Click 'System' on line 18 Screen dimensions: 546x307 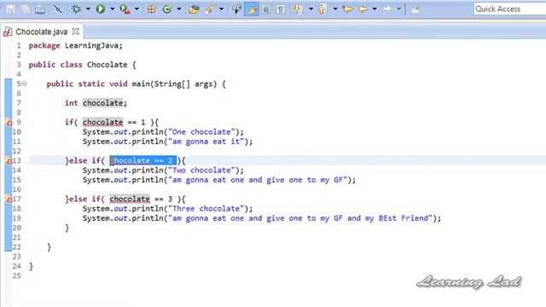click(x=96, y=208)
